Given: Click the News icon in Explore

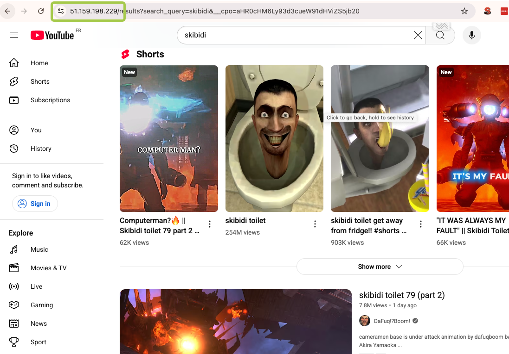Looking at the screenshot, I should click(x=14, y=323).
